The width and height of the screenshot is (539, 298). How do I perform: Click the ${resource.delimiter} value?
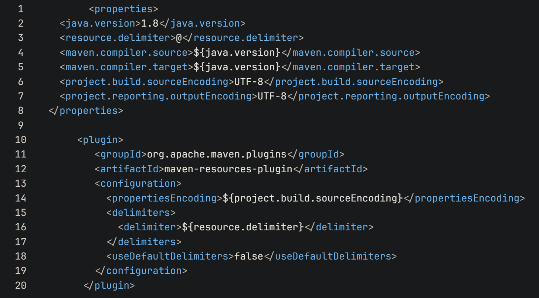tap(243, 227)
